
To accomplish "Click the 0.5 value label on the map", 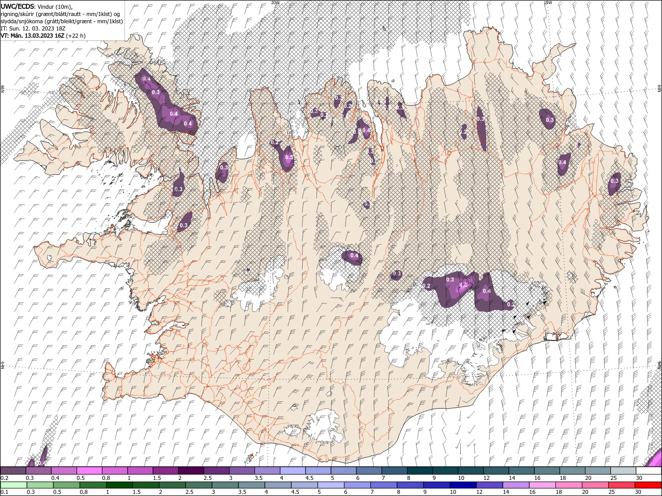I will [x=289, y=158].
